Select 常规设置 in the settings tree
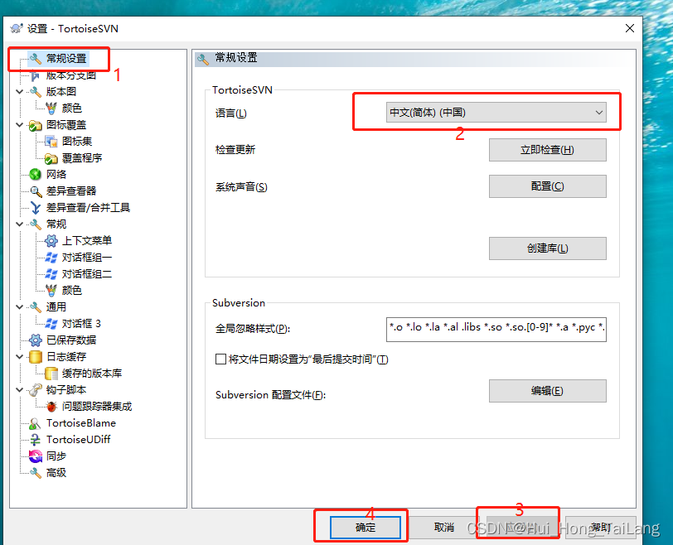The width and height of the screenshot is (673, 545). tap(66, 58)
